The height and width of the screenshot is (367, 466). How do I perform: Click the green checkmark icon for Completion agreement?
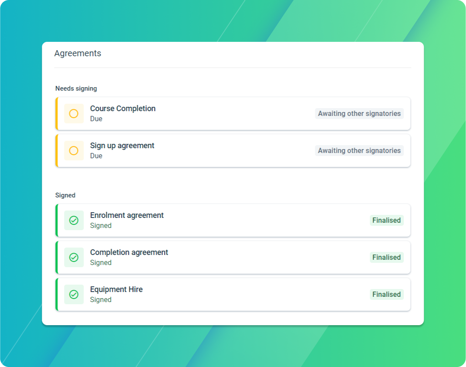[74, 257]
